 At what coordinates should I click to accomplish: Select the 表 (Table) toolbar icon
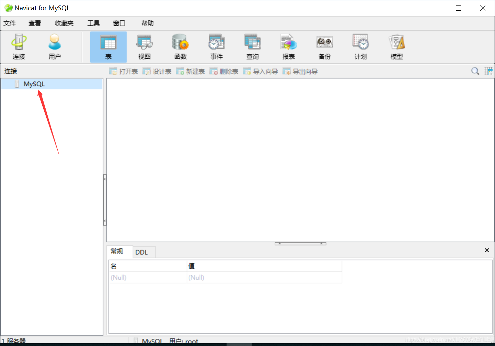coord(108,47)
